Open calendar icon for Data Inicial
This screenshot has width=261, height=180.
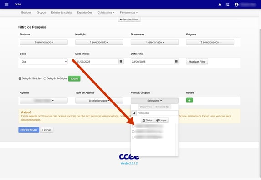click(121, 62)
